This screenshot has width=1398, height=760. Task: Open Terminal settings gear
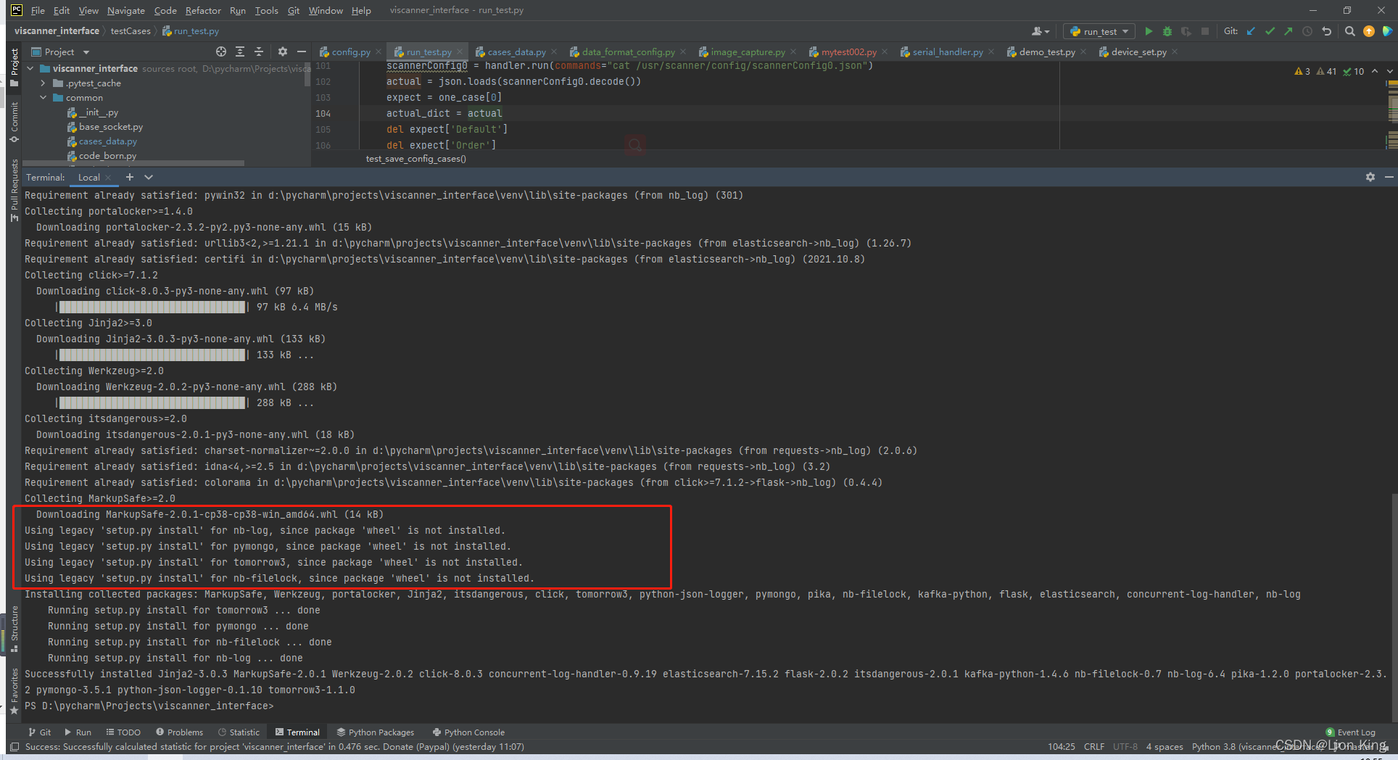coord(1370,176)
